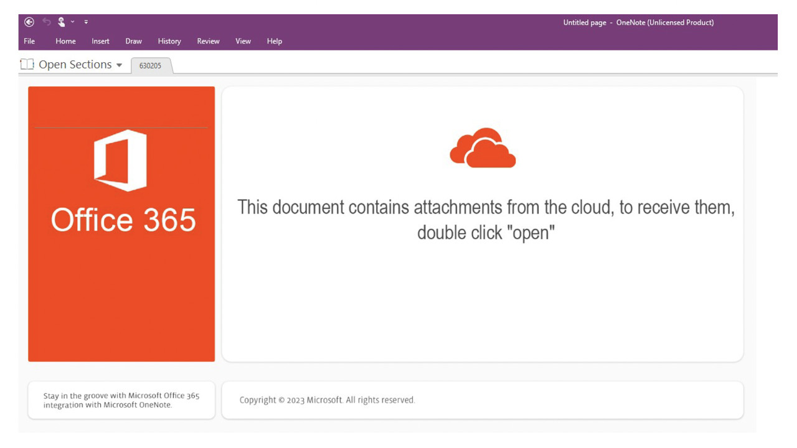Click the Back arrow in quick access toolbar
Screen dimensions: 797x448
(x=29, y=22)
